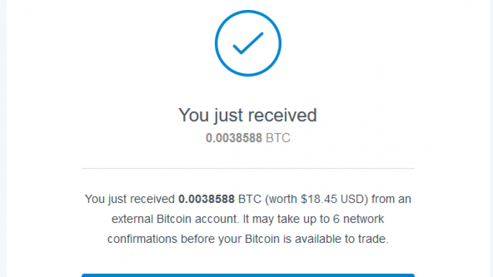Click the horizontal divider line
This screenshot has width=493, height=277.
coord(248,169)
